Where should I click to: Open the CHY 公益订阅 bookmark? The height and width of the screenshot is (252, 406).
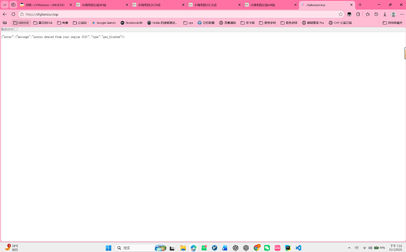coord(340,23)
